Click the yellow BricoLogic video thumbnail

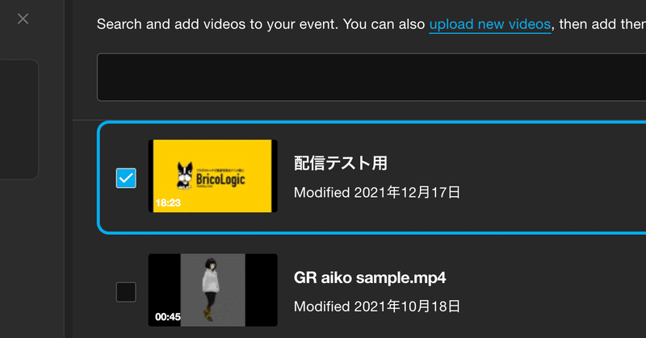pos(212,176)
